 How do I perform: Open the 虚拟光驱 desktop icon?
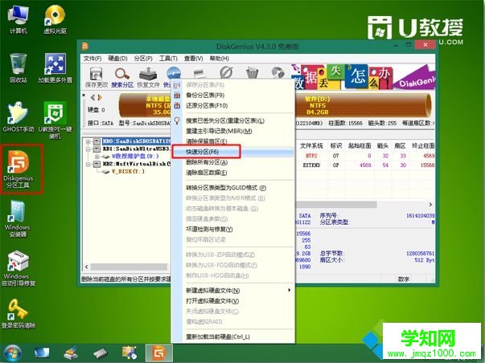(55, 18)
